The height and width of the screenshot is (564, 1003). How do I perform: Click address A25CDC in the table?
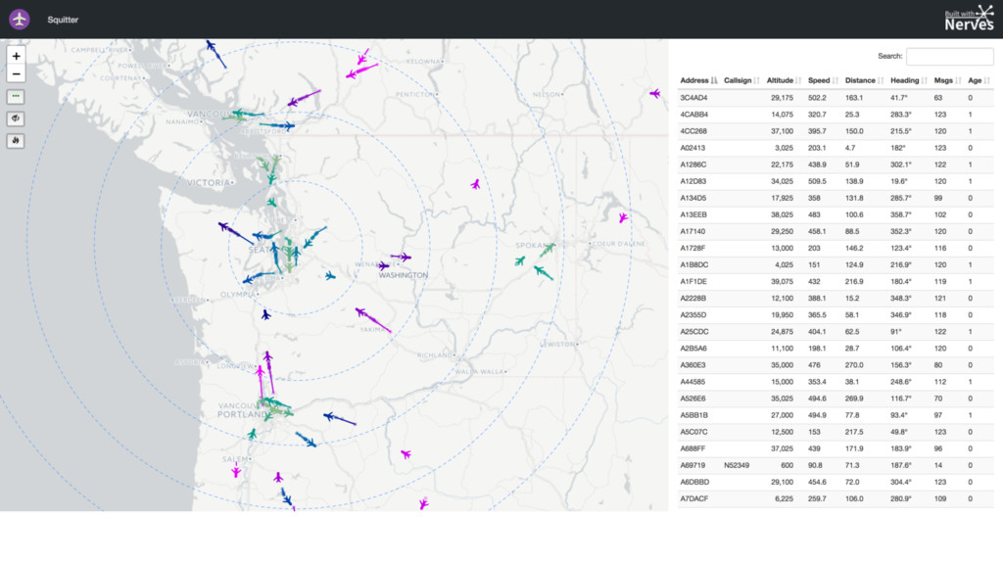(x=694, y=332)
